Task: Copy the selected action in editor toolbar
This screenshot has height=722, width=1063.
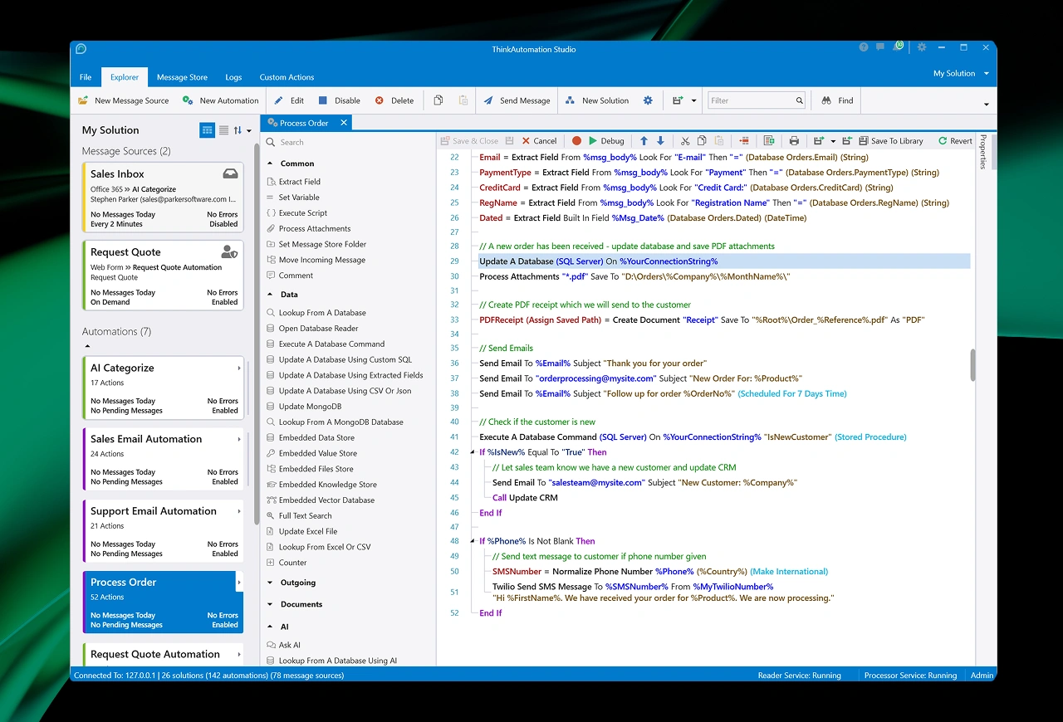Action: 702,141
